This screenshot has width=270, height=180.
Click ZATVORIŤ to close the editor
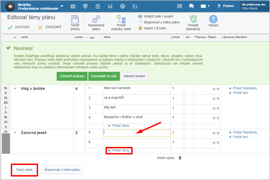coord(50,27)
